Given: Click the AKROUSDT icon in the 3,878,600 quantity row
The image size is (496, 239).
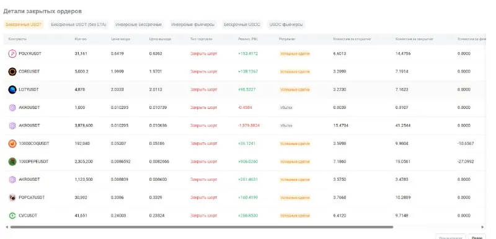Looking at the screenshot, I should pyautogui.click(x=12, y=126).
